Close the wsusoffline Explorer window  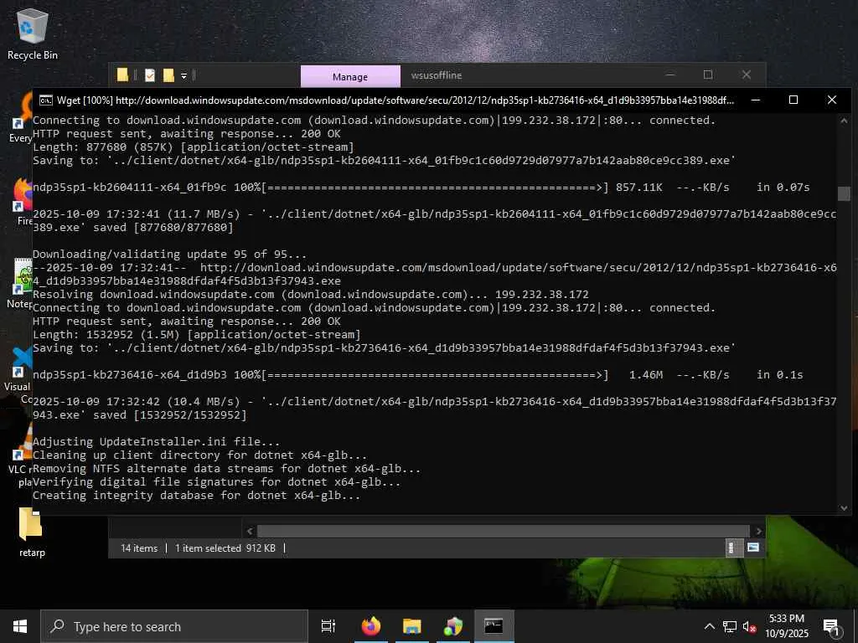tap(747, 75)
